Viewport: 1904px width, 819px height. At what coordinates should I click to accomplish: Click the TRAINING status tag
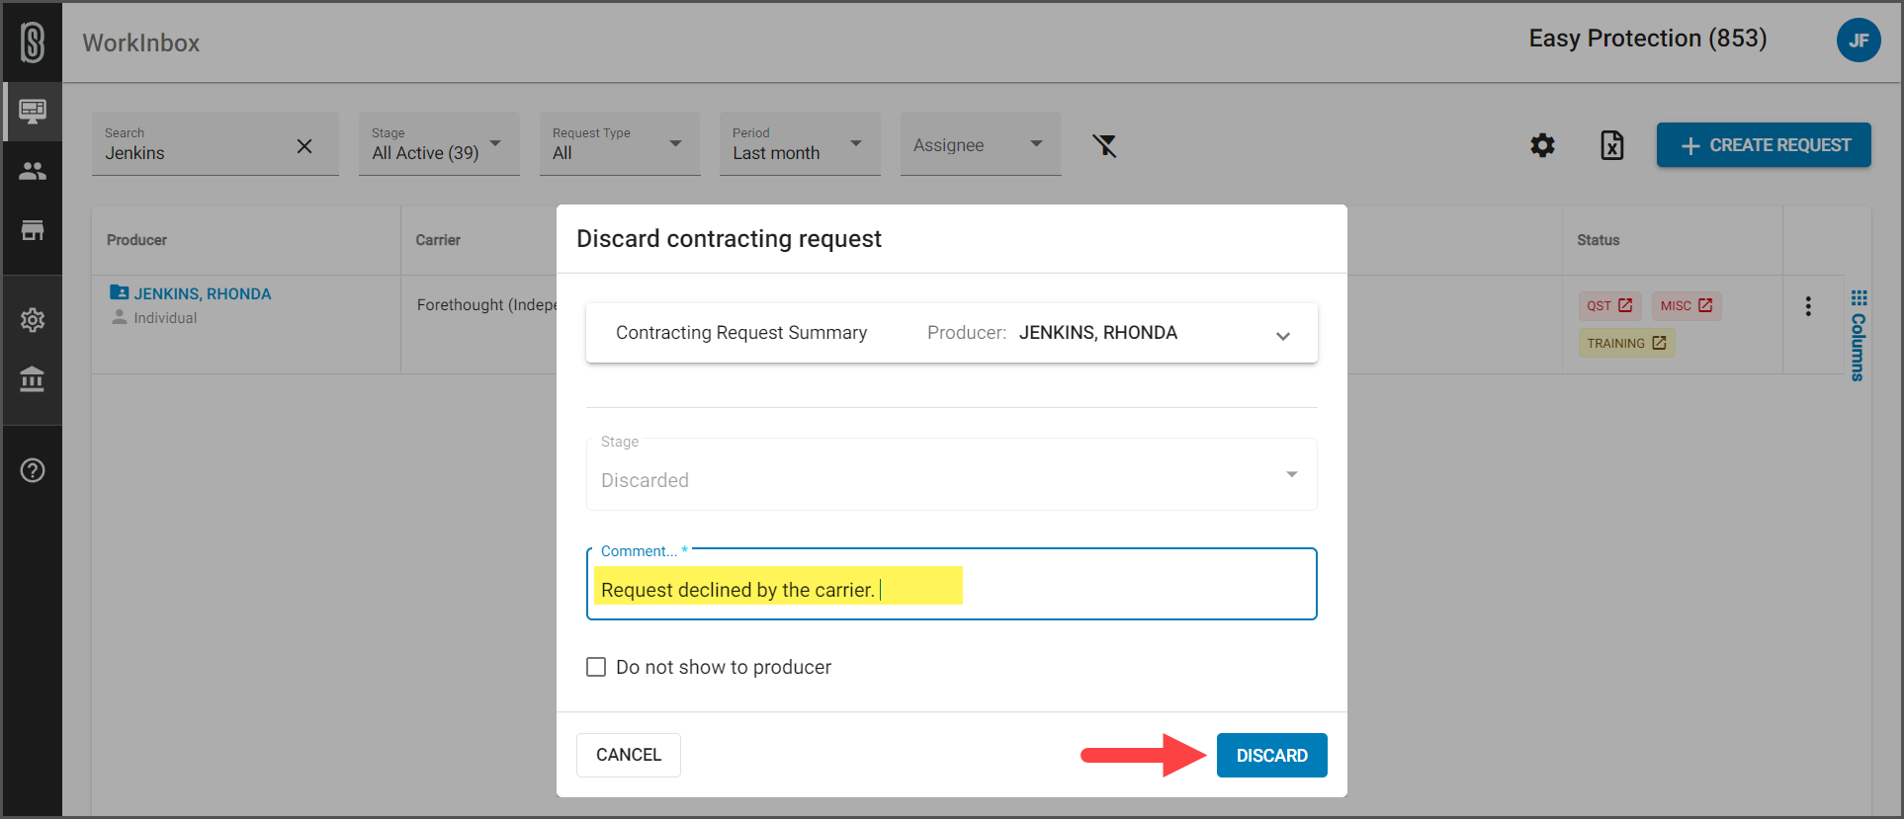tap(1626, 344)
